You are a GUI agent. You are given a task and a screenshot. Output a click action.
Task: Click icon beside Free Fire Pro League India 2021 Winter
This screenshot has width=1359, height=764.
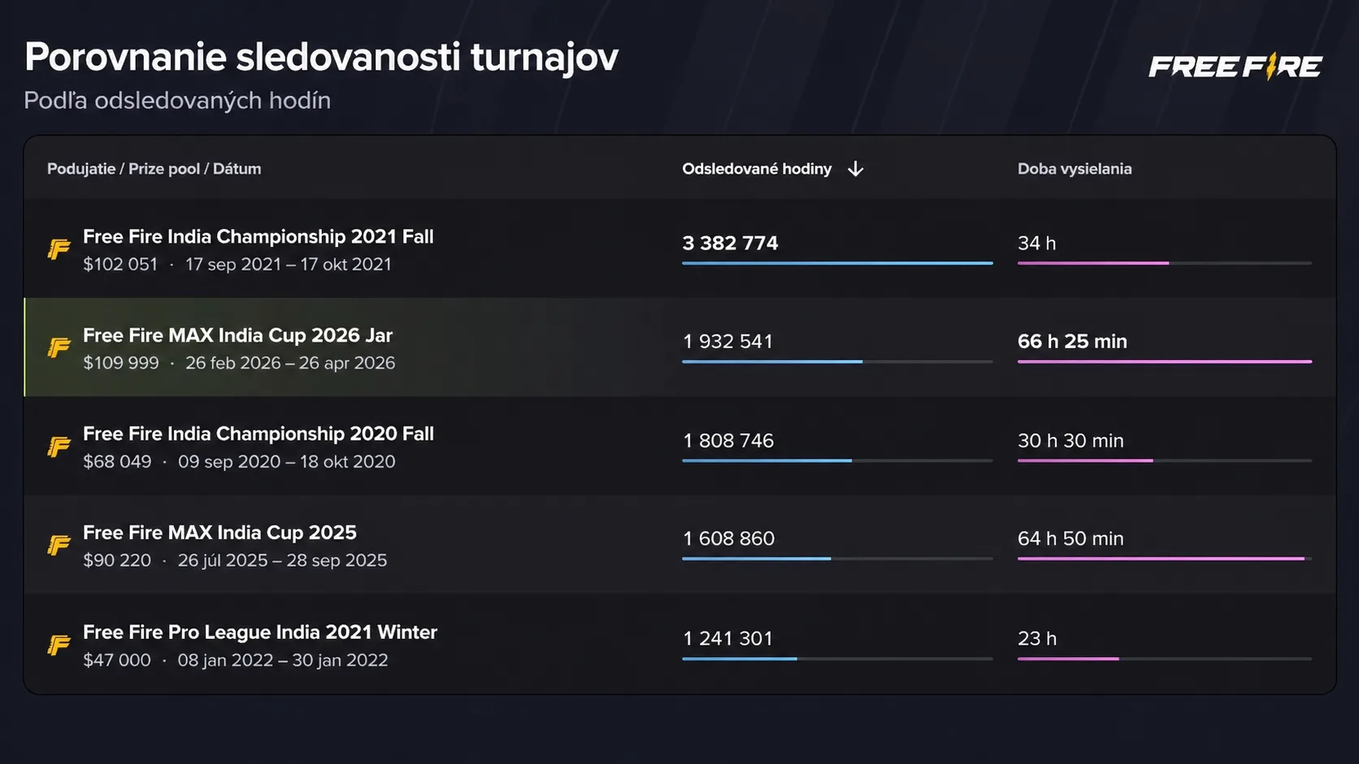[59, 645]
